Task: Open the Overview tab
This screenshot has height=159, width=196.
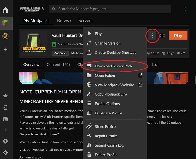Action: pyautogui.click(x=31, y=65)
